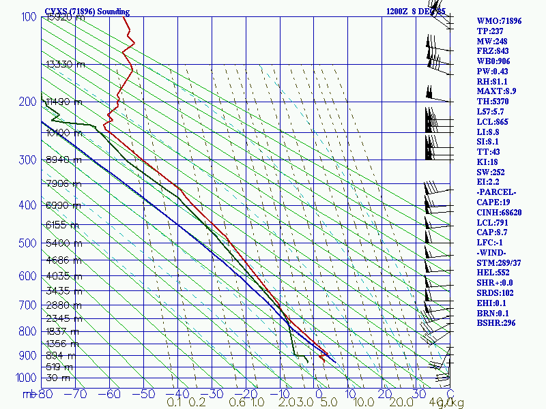Select the '800' mb pressure label

click(x=27, y=331)
